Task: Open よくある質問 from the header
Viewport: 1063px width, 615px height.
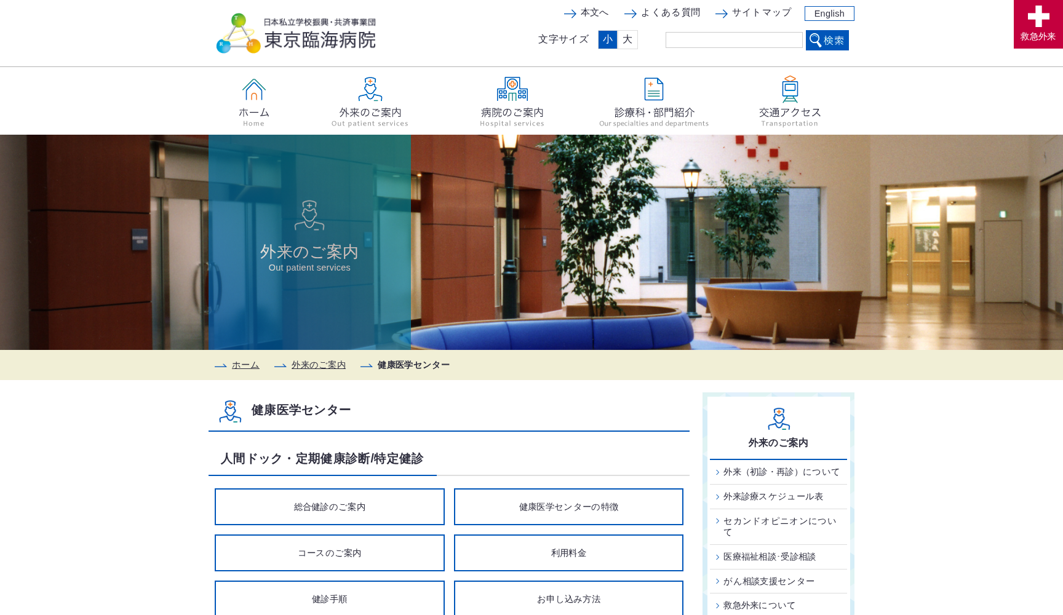Action: coord(671,12)
